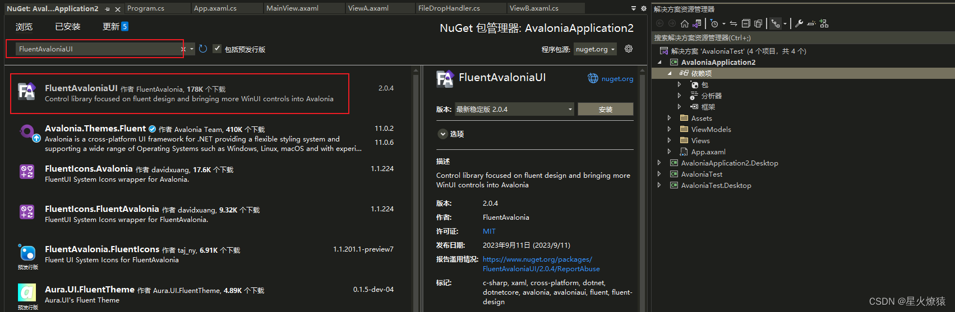This screenshot has height=312, width=955.
Task: Click the globe icon beside nuget.org link
Action: (593, 78)
